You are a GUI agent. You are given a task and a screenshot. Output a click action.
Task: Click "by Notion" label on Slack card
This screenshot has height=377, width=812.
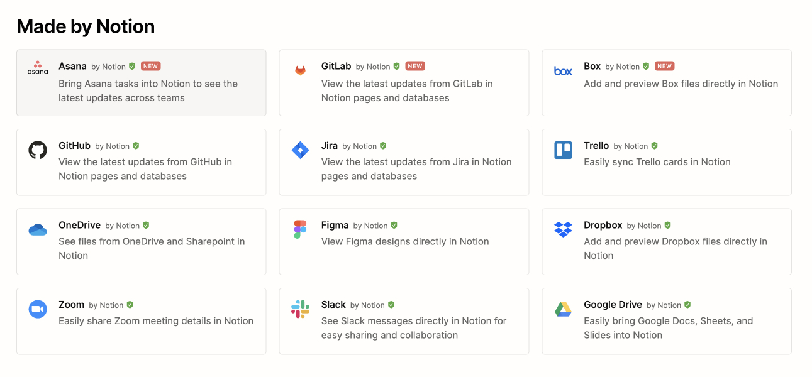click(x=367, y=305)
